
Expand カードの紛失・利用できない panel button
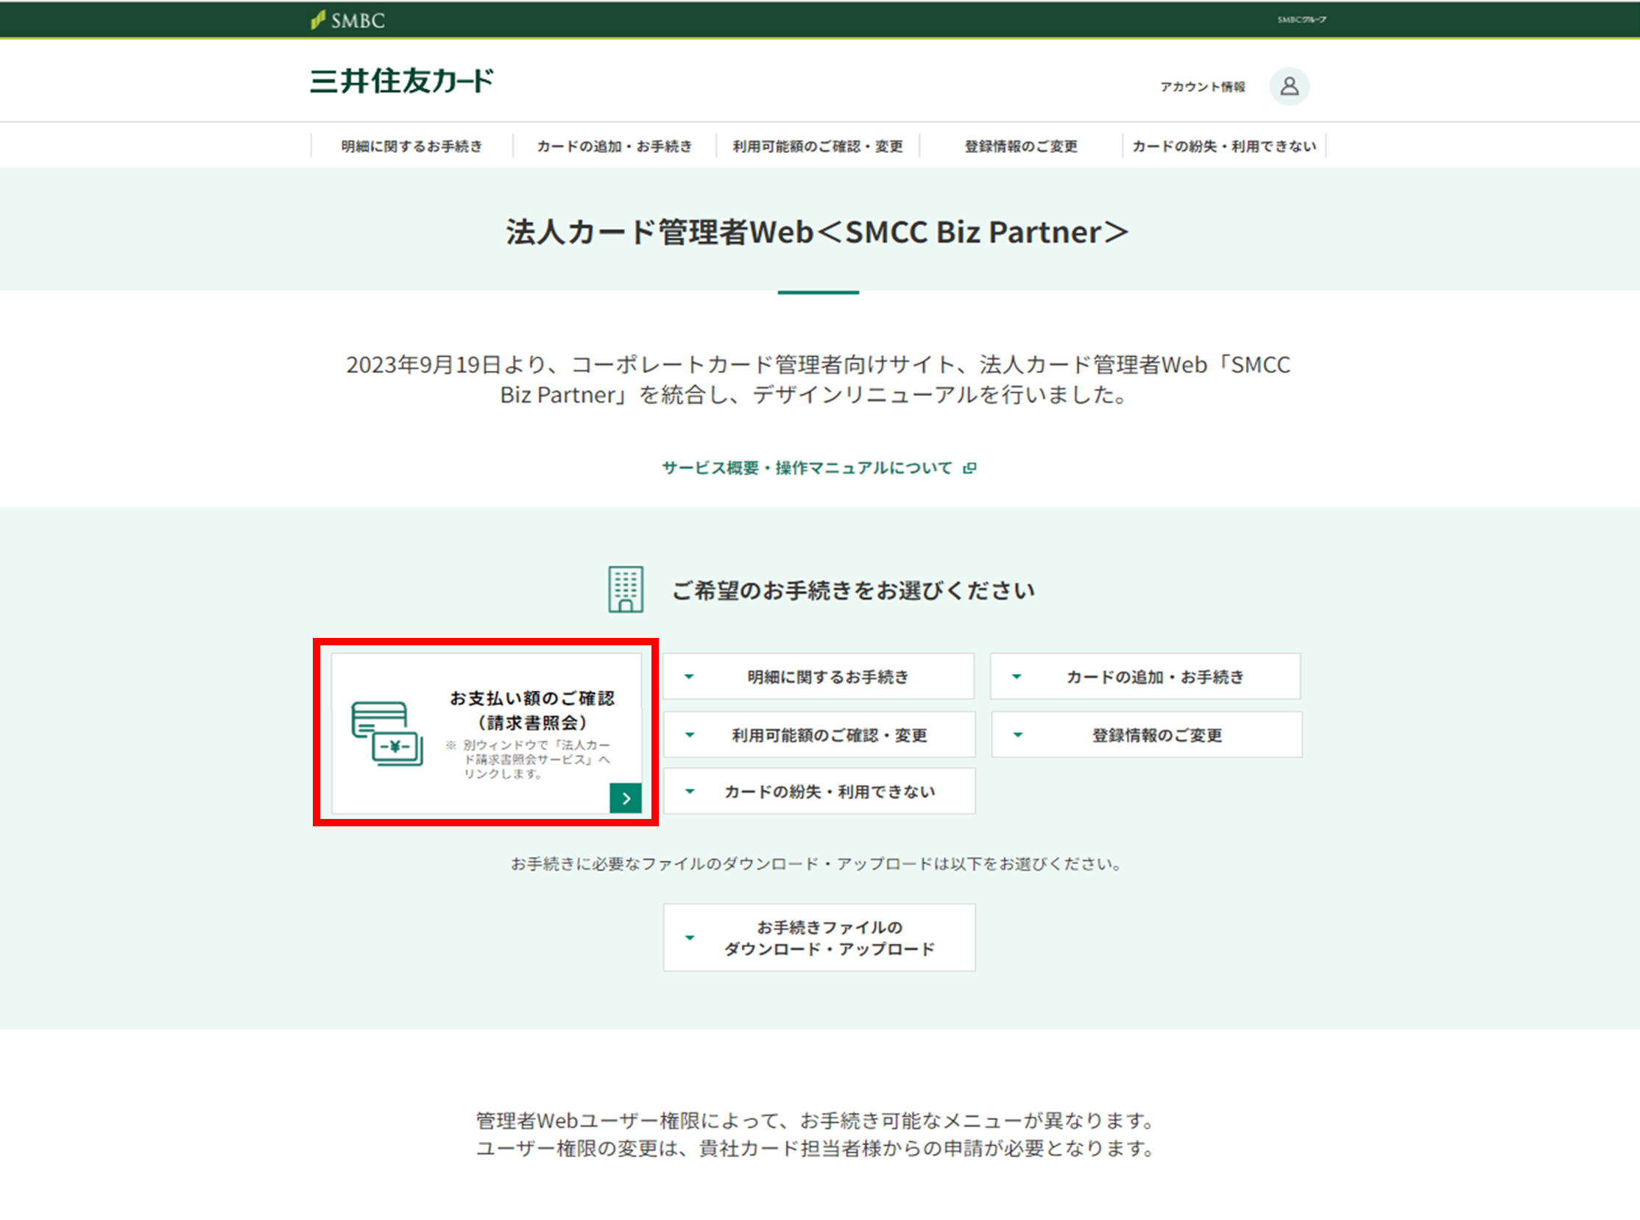pyautogui.click(x=819, y=791)
